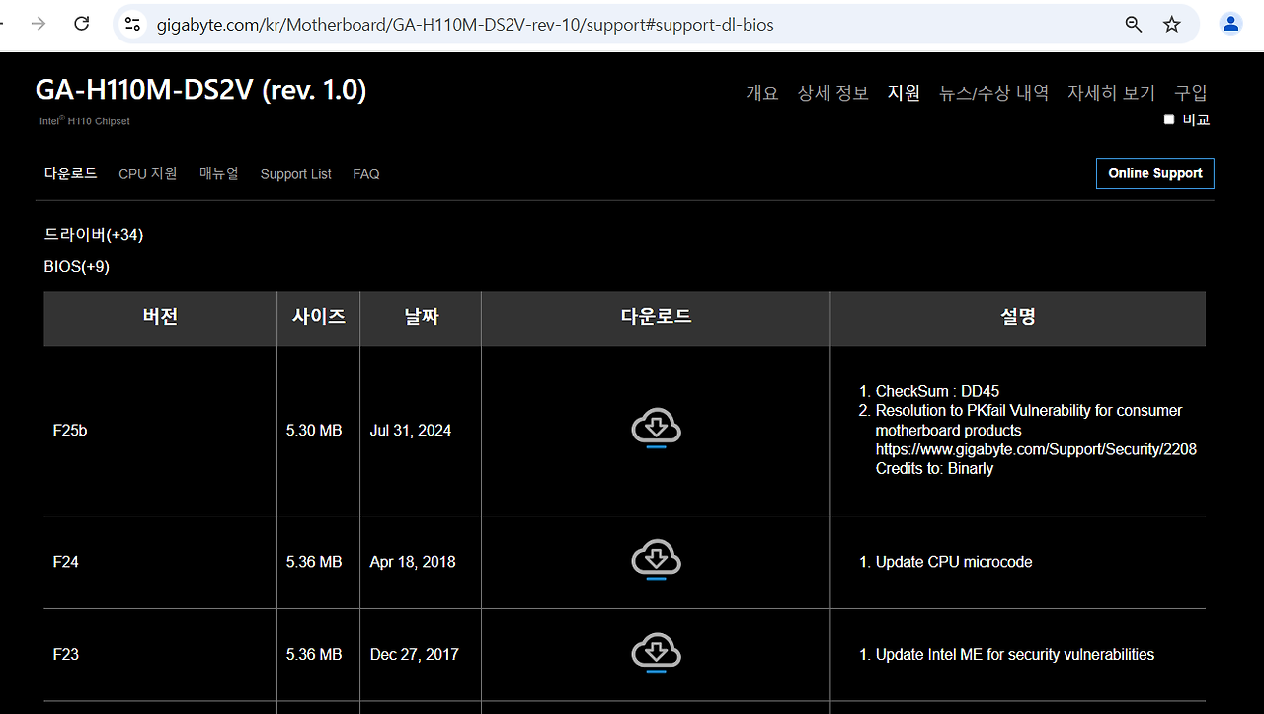Image resolution: width=1264 pixels, height=714 pixels.
Task: Open the 구입 buy tab
Action: pyautogui.click(x=1191, y=93)
